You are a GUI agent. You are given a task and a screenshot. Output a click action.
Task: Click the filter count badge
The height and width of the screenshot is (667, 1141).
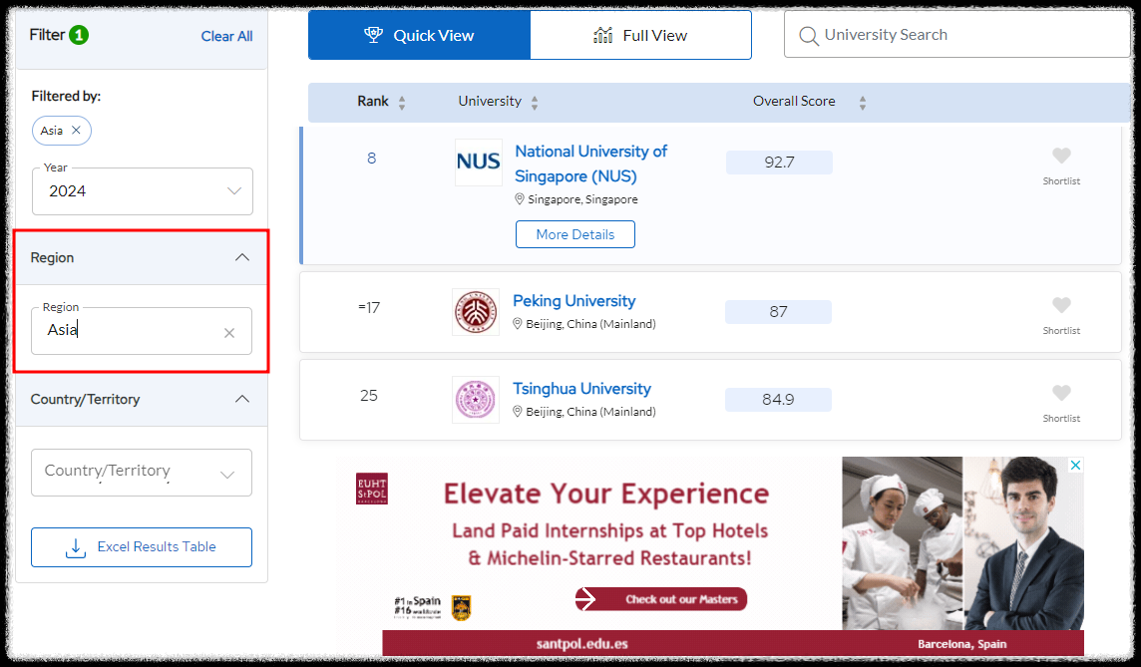tap(80, 35)
